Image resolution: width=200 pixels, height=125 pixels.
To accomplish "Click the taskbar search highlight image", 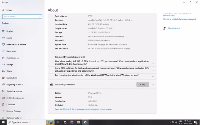I will click(x=50, y=123).
